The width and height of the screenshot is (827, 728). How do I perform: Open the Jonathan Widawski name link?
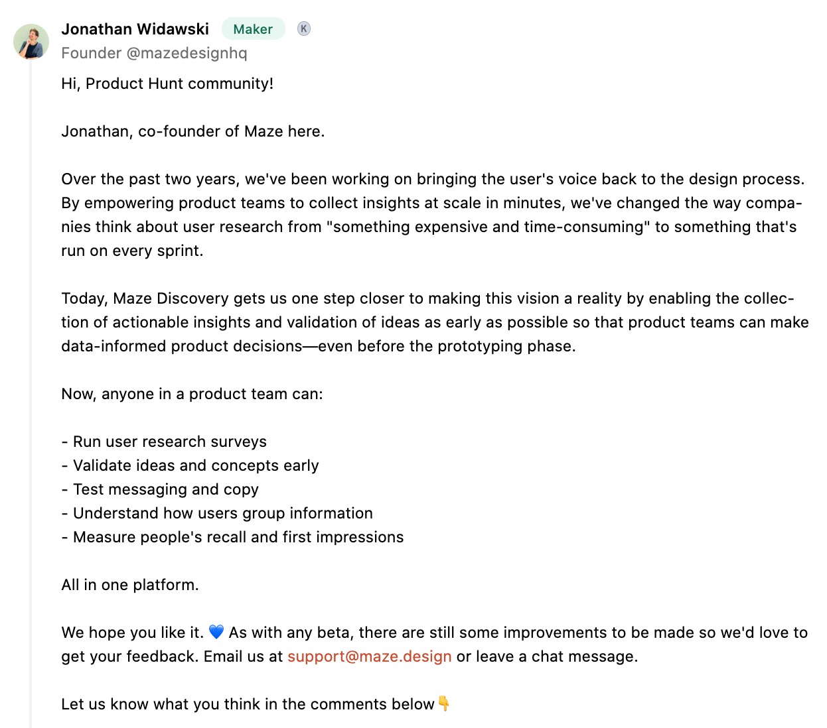tap(135, 29)
